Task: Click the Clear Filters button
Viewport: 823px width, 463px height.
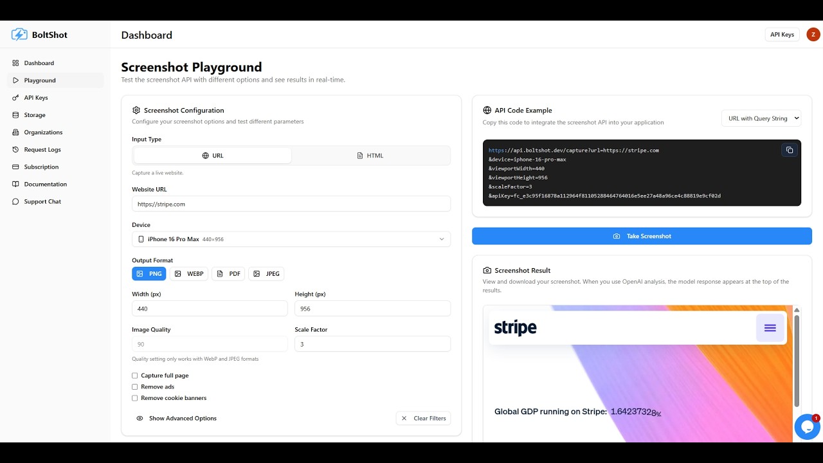Action: 424,419
